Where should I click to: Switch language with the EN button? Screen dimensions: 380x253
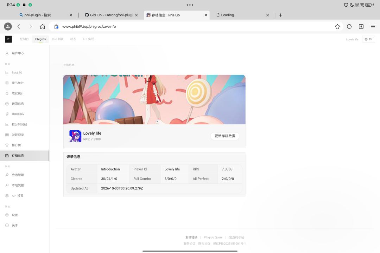368,39
